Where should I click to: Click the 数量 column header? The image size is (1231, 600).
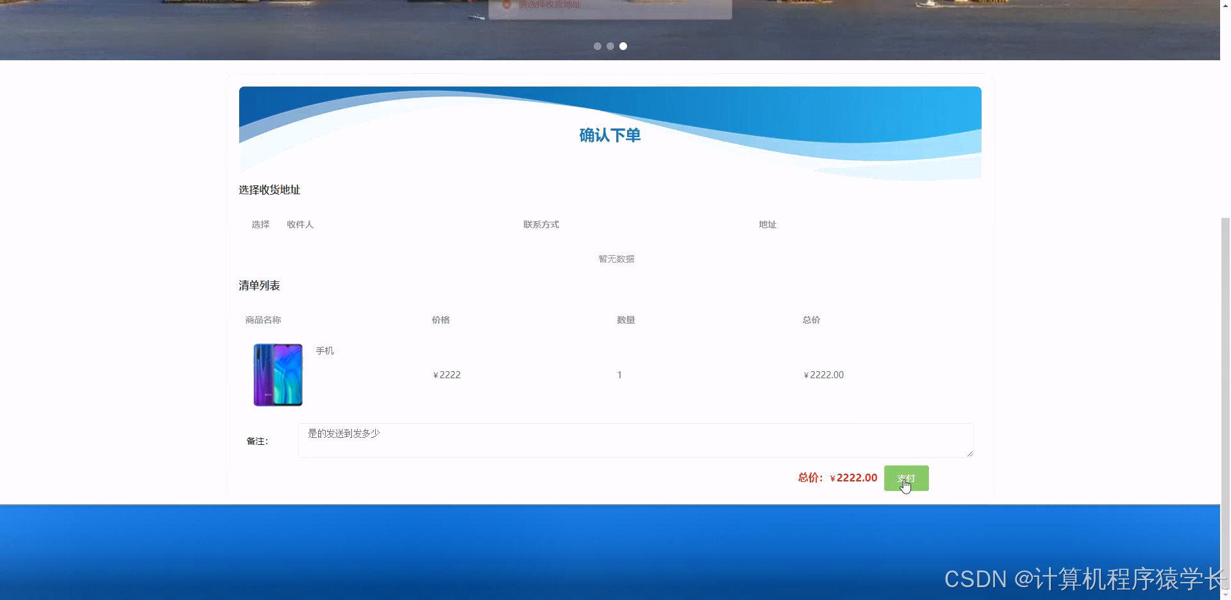coord(626,320)
